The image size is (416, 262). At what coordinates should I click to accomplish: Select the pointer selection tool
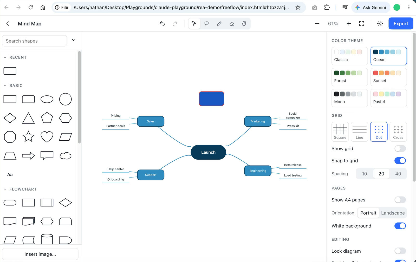point(194,24)
